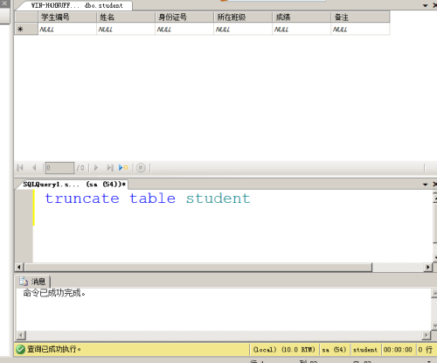Image resolution: width=437 pixels, height=363 pixels.
Task: Click the 学生编号 column header
Action: point(67,17)
